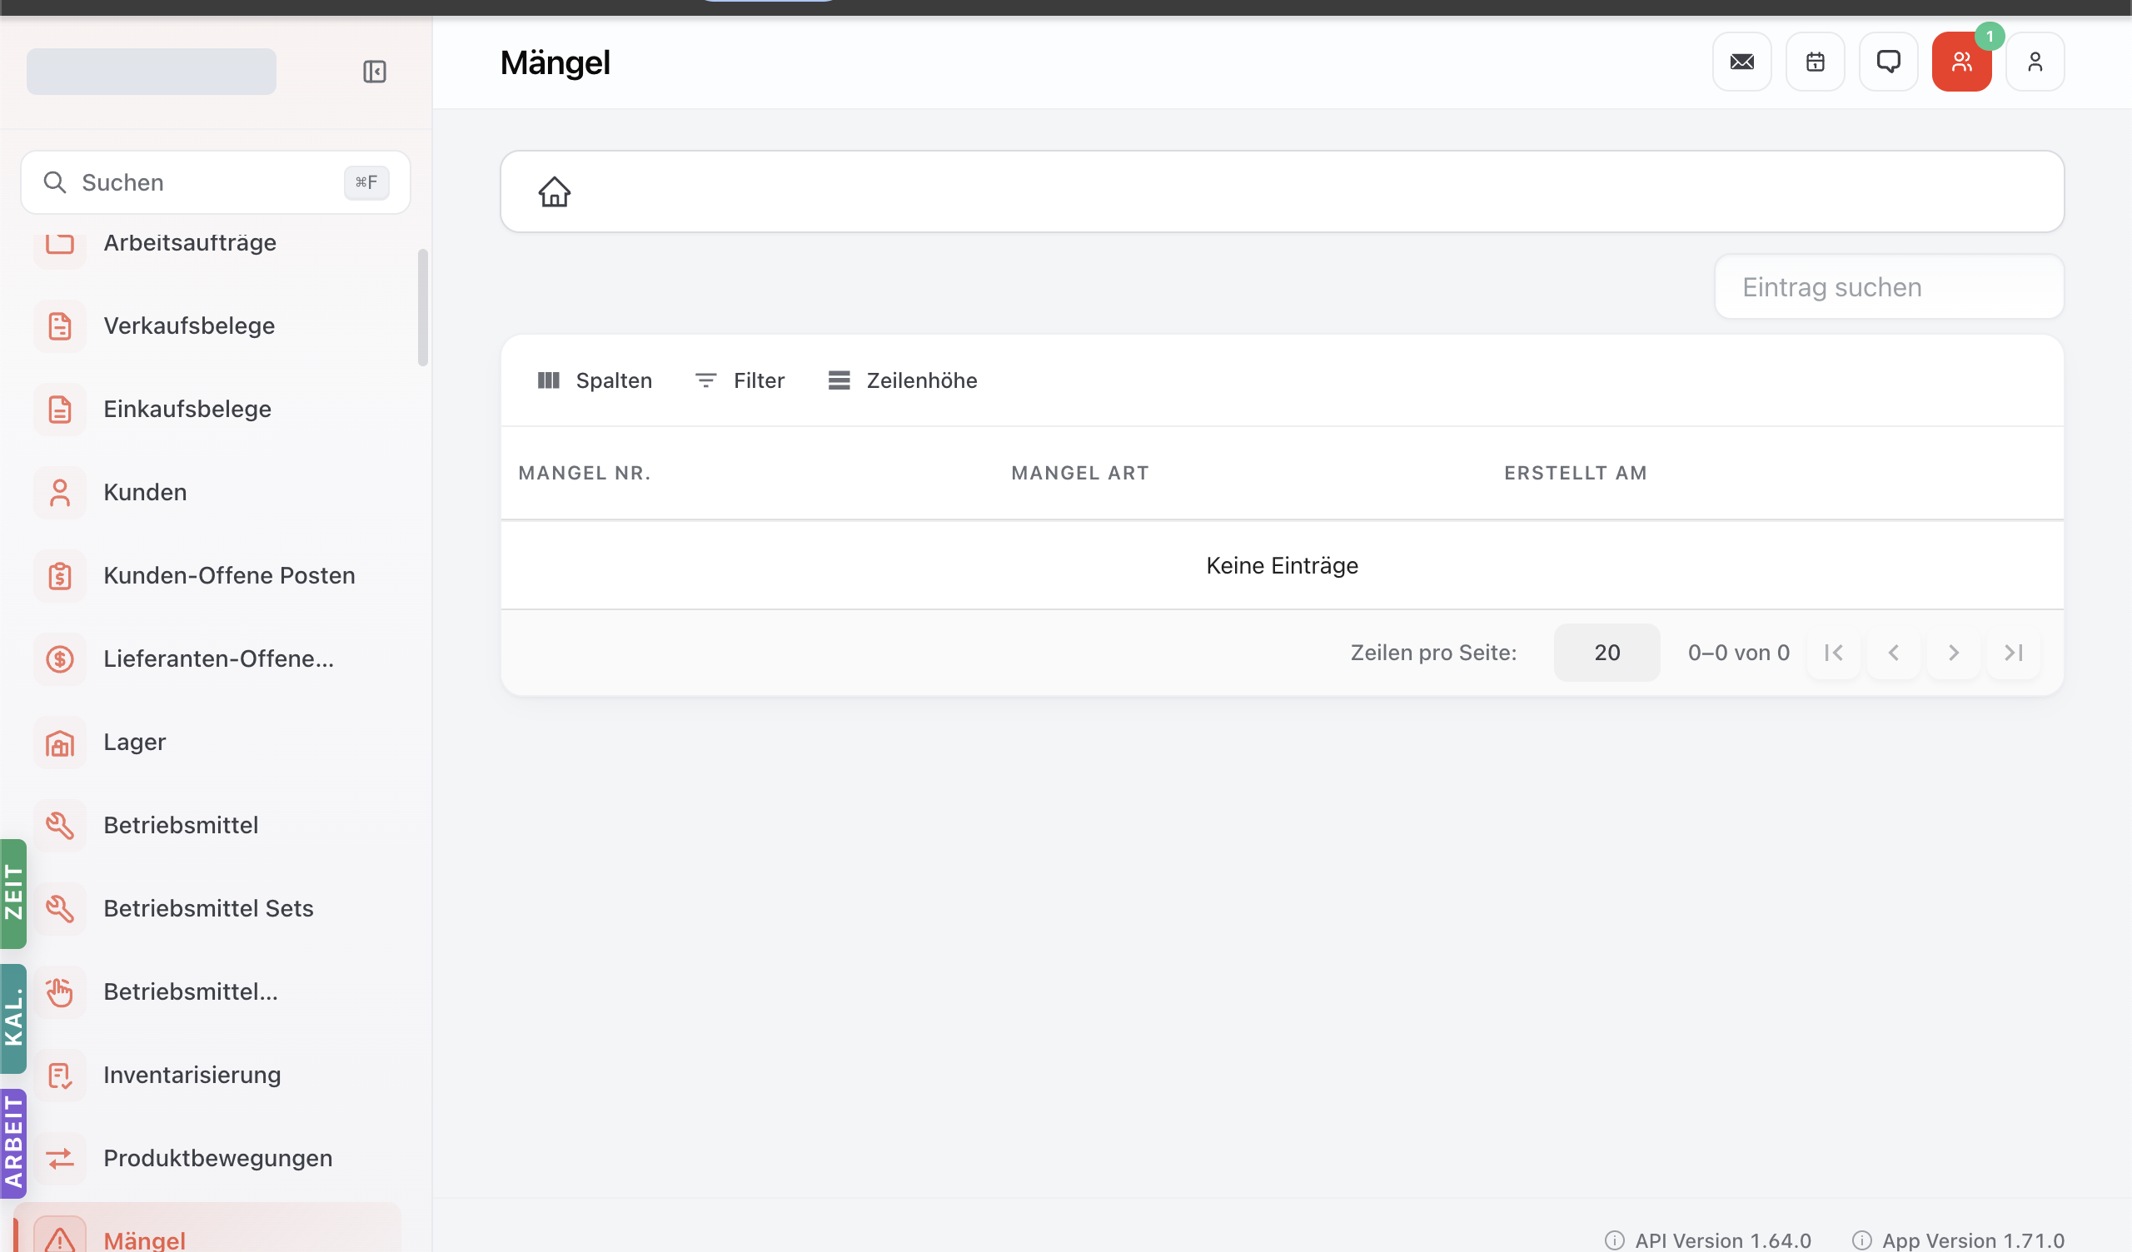Click the Kunden person icon
Viewport: 2132px width, 1252px height.
tap(60, 492)
